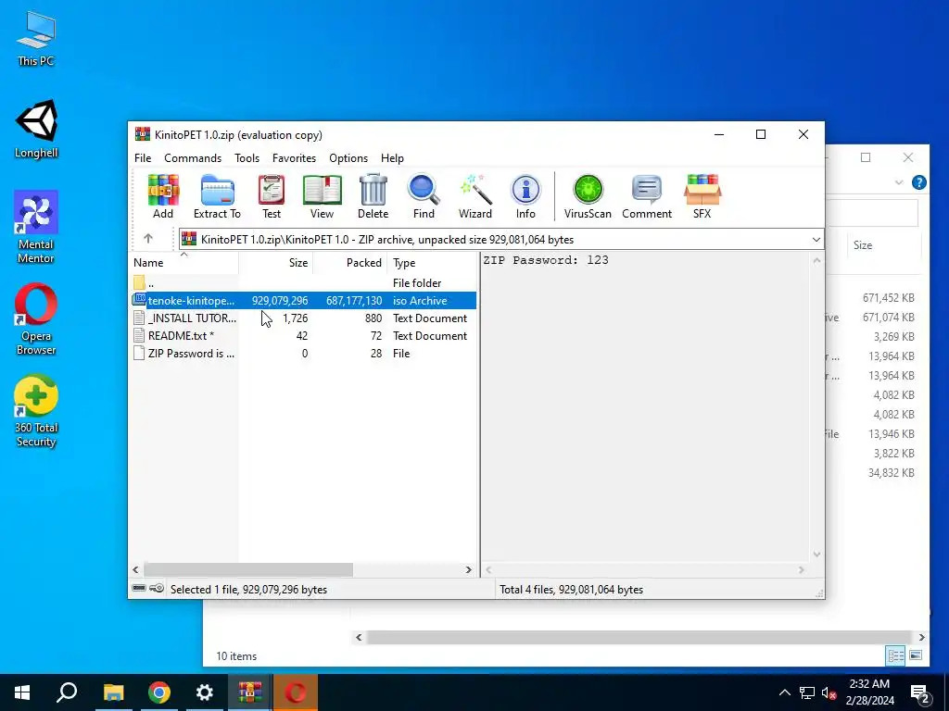Click the Delete trash can icon
The image size is (949, 711).
pos(373,196)
